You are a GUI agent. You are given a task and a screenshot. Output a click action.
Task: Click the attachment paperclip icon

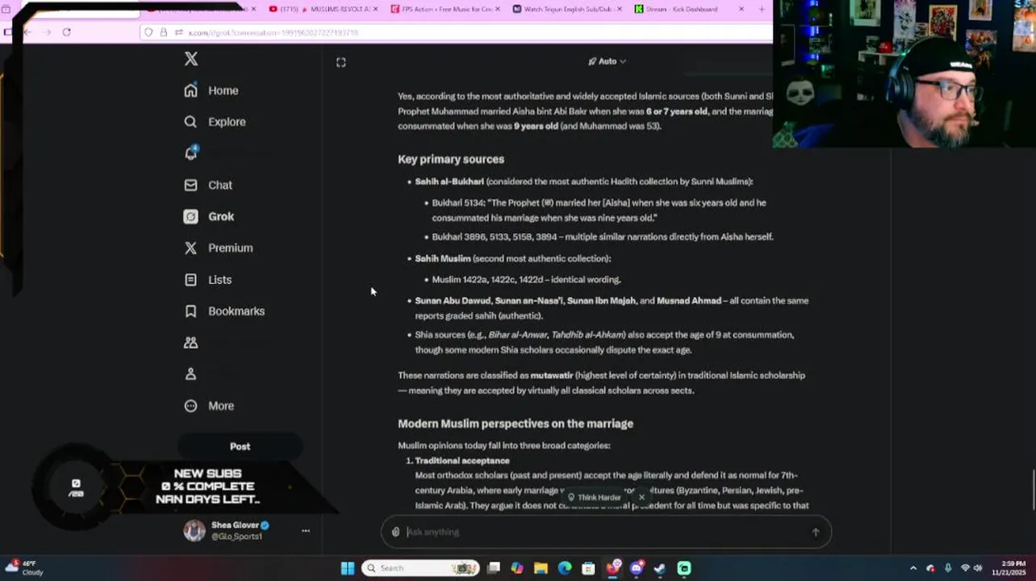click(395, 532)
